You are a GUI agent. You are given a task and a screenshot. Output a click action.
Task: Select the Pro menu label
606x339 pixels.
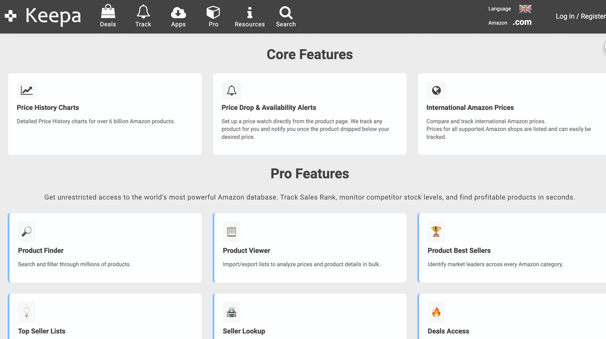(214, 24)
